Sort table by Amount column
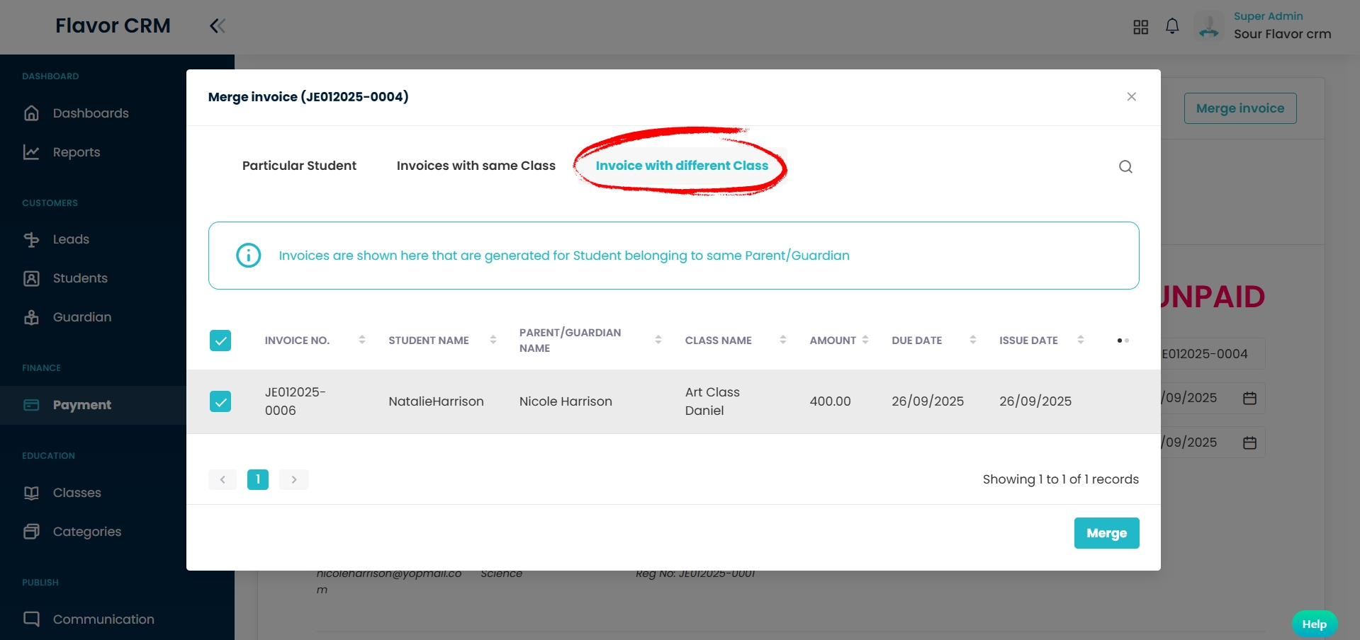Screen dimensions: 1360x640 (x=865, y=341)
